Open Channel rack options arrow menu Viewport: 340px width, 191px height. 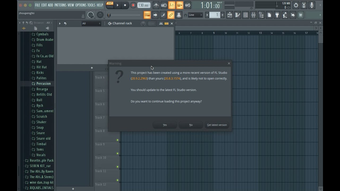[60, 23]
